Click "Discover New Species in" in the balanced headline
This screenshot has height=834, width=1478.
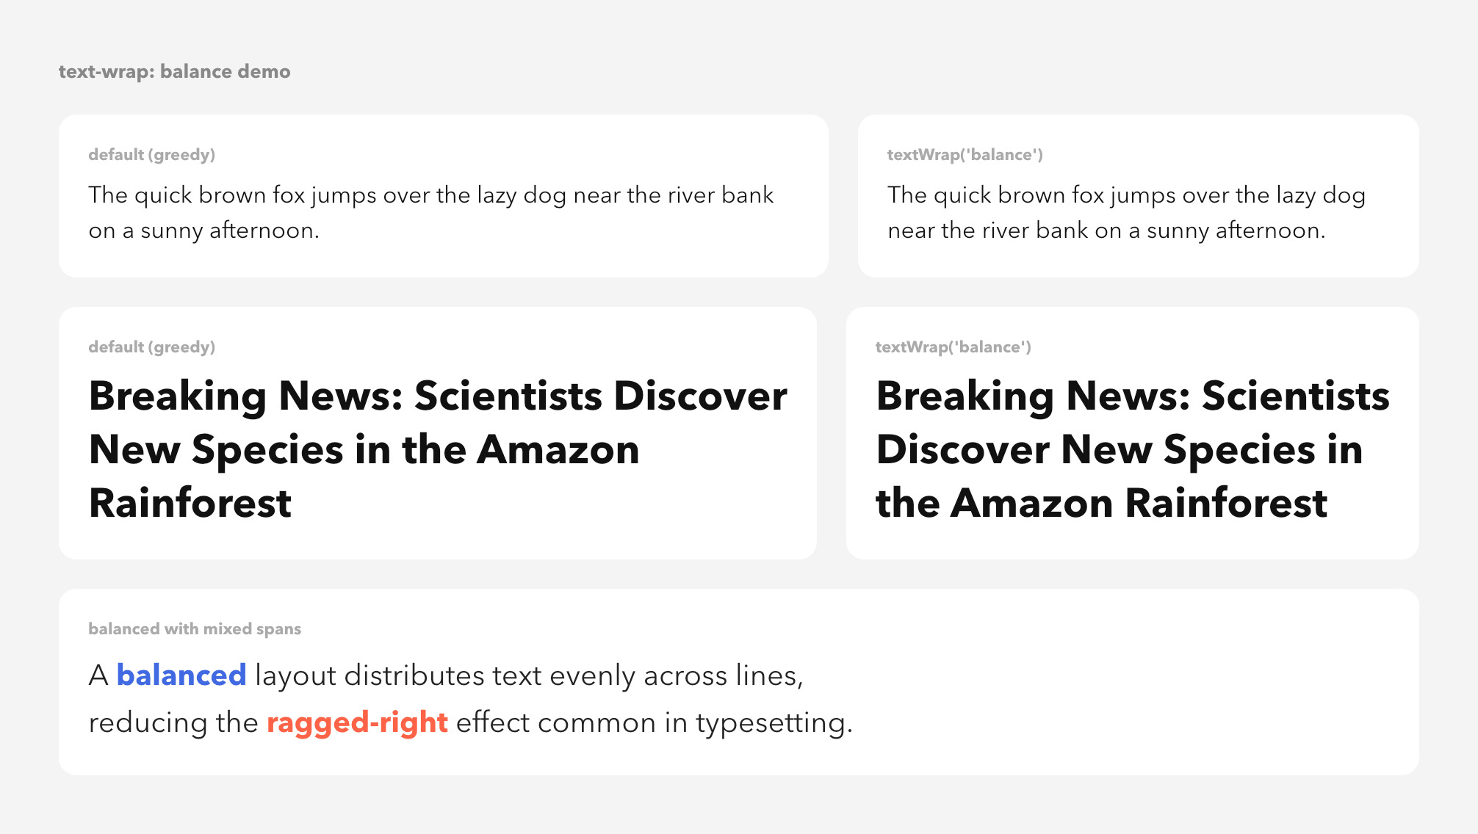point(1119,450)
